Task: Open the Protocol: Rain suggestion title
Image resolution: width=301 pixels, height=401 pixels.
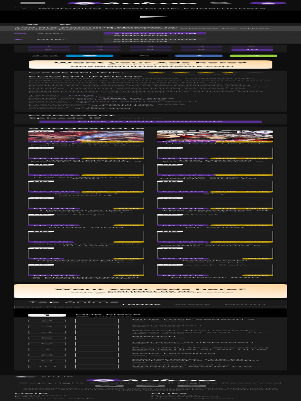Action: pos(215,277)
